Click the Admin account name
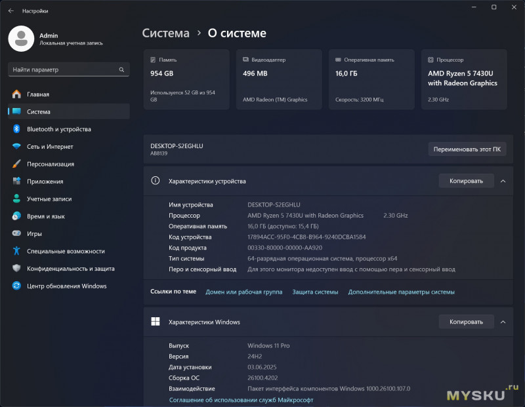 tap(49, 35)
